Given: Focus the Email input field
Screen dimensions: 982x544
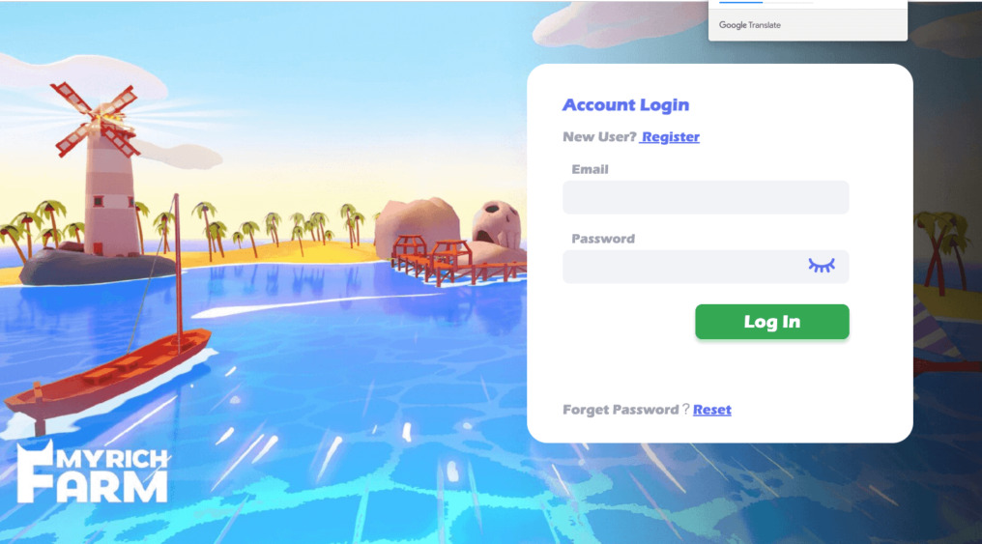Looking at the screenshot, I should point(706,197).
